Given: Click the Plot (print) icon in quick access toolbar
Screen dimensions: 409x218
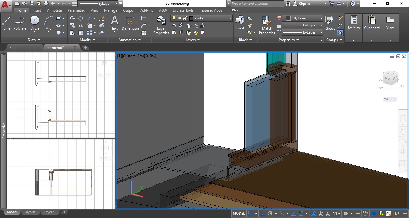Looking at the screenshot, I should coord(46,4).
